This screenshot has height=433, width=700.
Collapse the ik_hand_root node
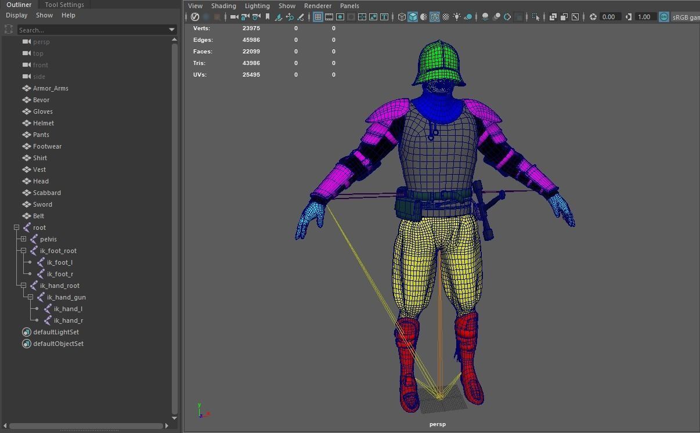click(23, 286)
